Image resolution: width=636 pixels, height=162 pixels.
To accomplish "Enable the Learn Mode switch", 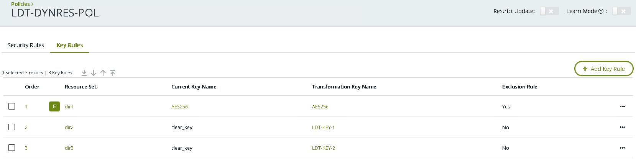I will (621, 11).
